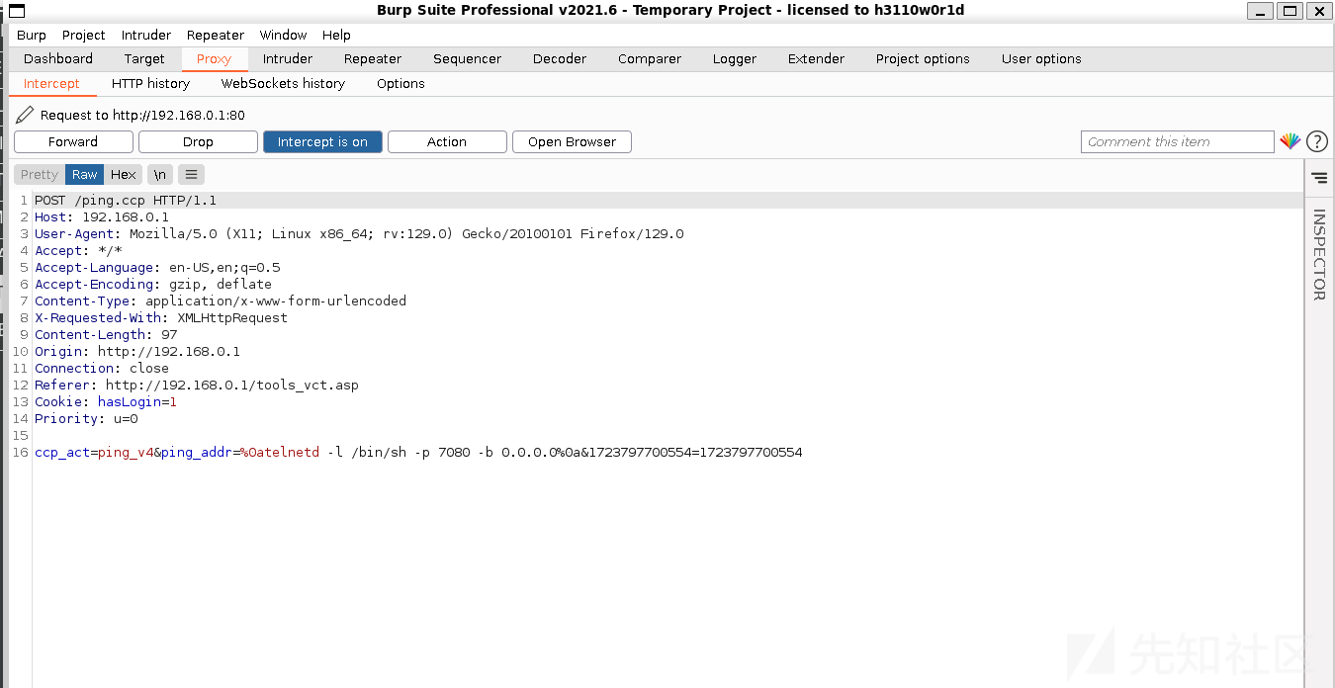Click the X-Requested-With header line
Screen dimensions: 1335x688
click(x=161, y=318)
